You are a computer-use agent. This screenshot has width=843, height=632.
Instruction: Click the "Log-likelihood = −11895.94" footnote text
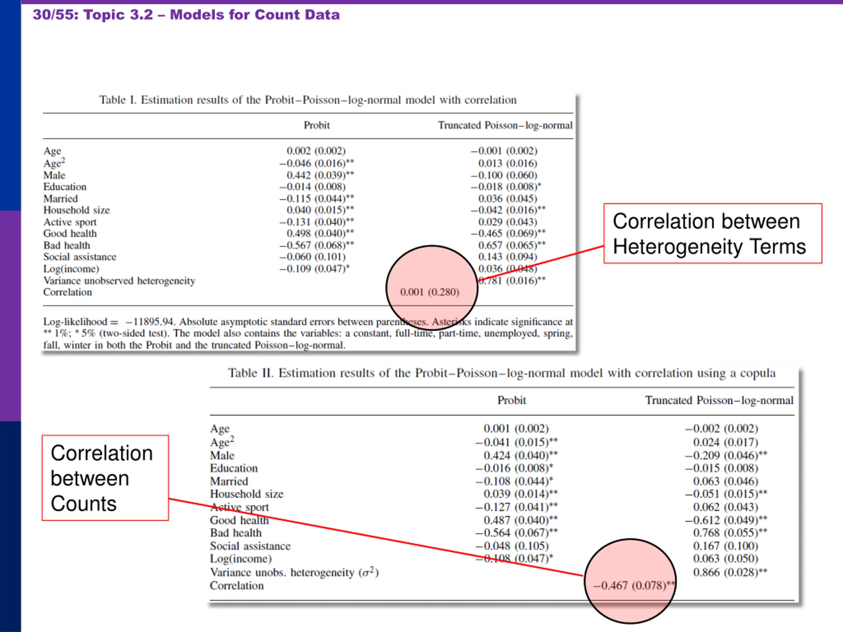109,322
